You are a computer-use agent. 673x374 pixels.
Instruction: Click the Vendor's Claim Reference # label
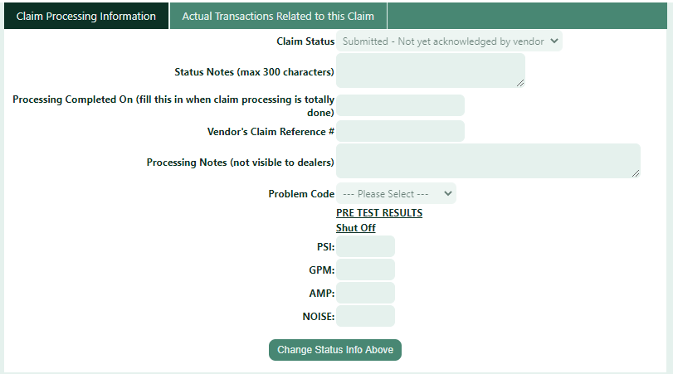click(x=271, y=131)
